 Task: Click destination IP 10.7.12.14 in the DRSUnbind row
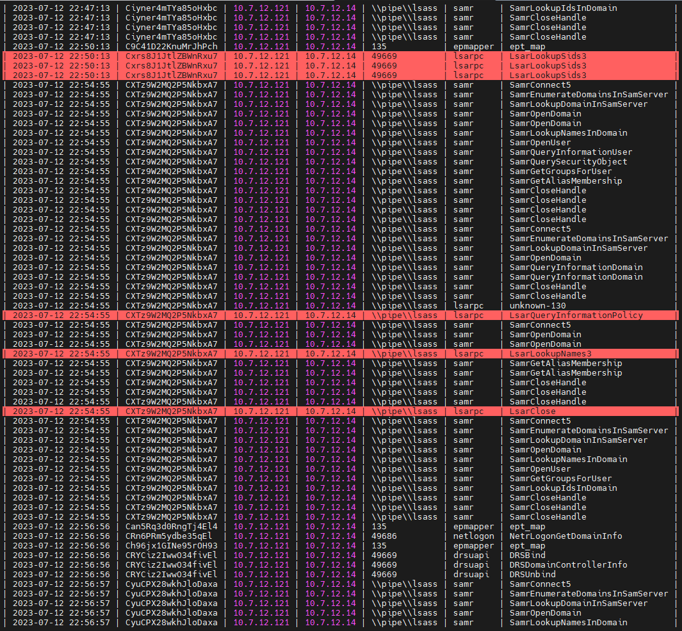(x=330, y=574)
